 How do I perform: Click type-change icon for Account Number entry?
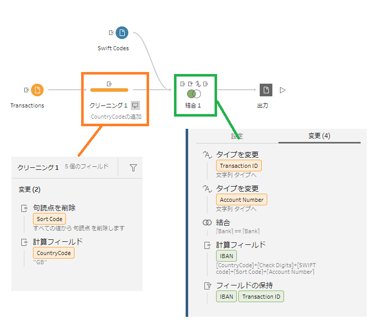point(207,189)
